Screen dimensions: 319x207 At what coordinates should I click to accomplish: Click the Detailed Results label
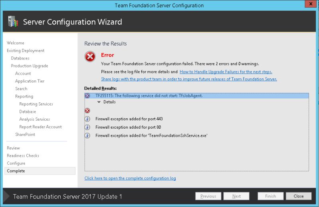pyautogui.click(x=101, y=88)
